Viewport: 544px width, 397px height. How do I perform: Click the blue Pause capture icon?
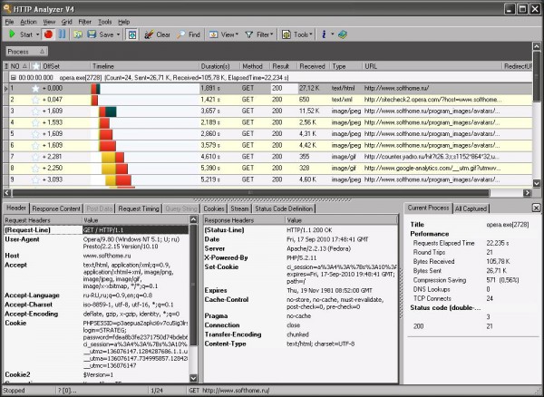coord(62,34)
